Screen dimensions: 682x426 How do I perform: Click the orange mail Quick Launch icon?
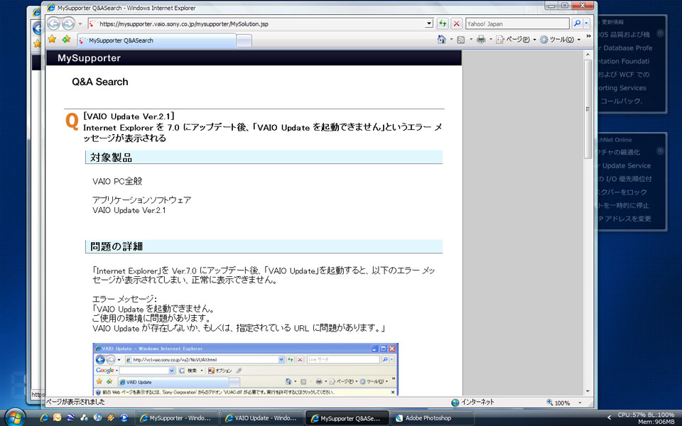coord(57,417)
